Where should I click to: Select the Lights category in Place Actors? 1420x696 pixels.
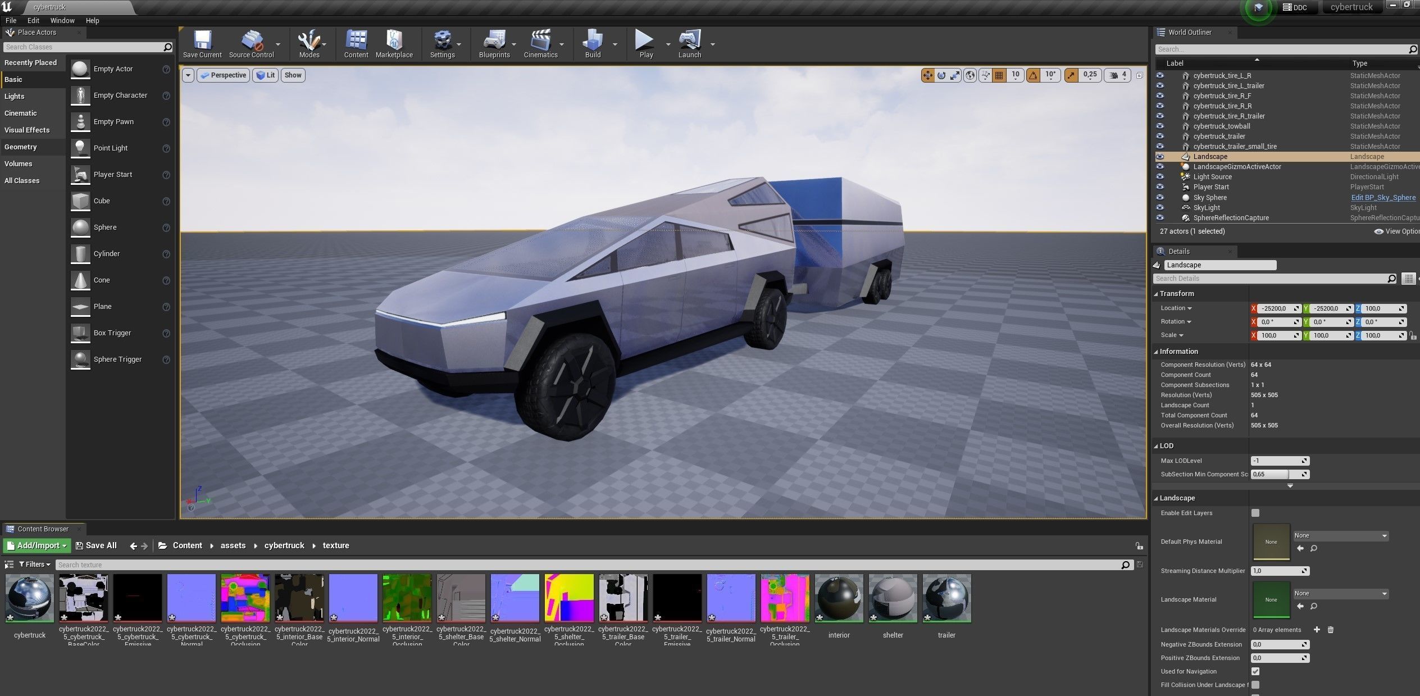click(33, 97)
